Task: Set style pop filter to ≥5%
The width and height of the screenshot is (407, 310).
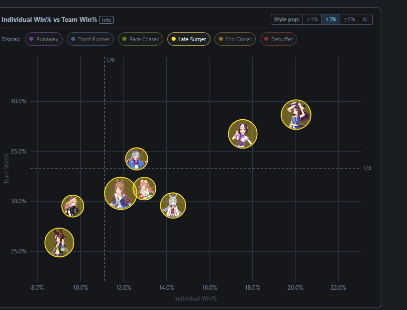Action: tap(349, 19)
